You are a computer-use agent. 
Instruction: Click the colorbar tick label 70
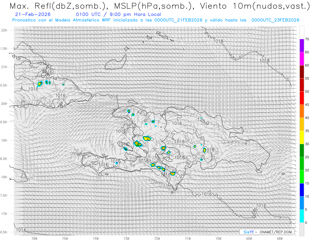coord(307,39)
